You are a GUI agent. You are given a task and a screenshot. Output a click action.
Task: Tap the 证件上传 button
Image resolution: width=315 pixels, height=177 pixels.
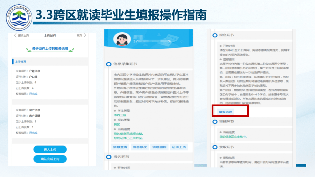tap(178, 147)
